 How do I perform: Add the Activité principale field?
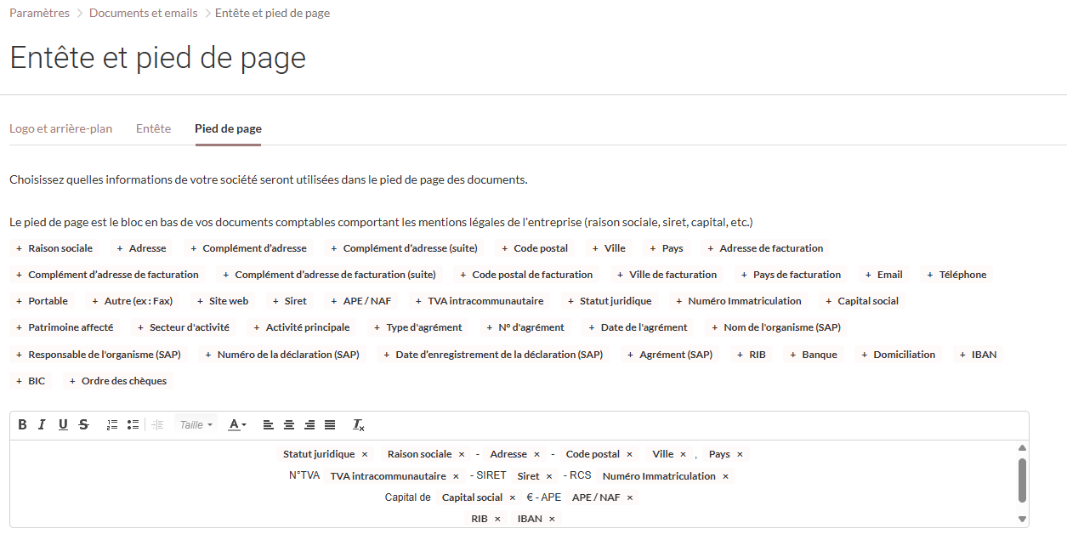[x=302, y=327]
